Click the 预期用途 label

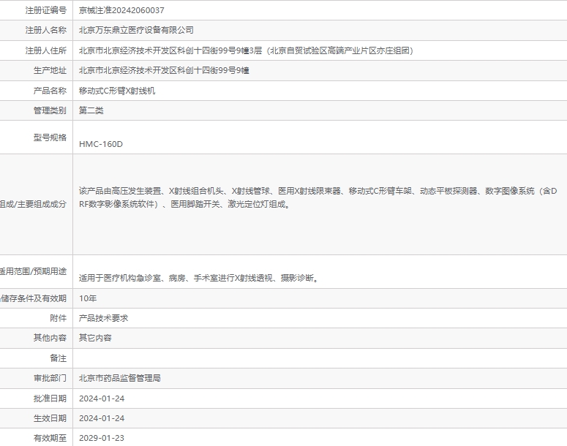coord(33,271)
